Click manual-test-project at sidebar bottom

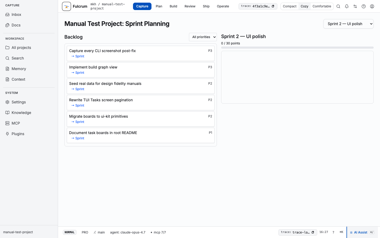coord(18,232)
